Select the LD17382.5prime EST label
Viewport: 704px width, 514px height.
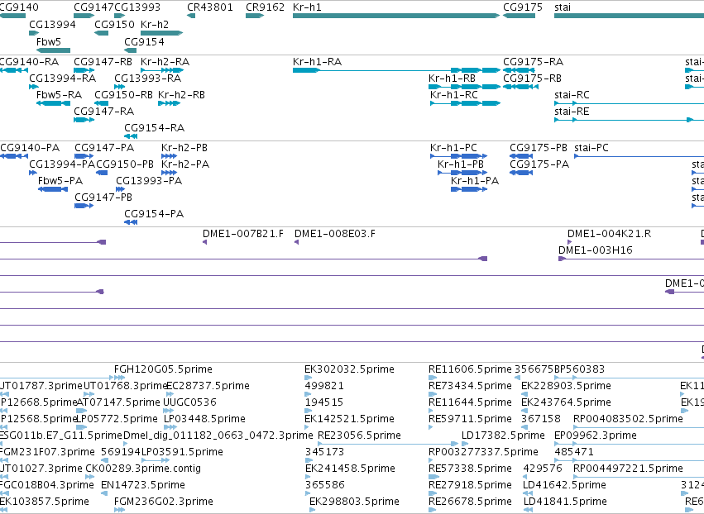(503, 435)
